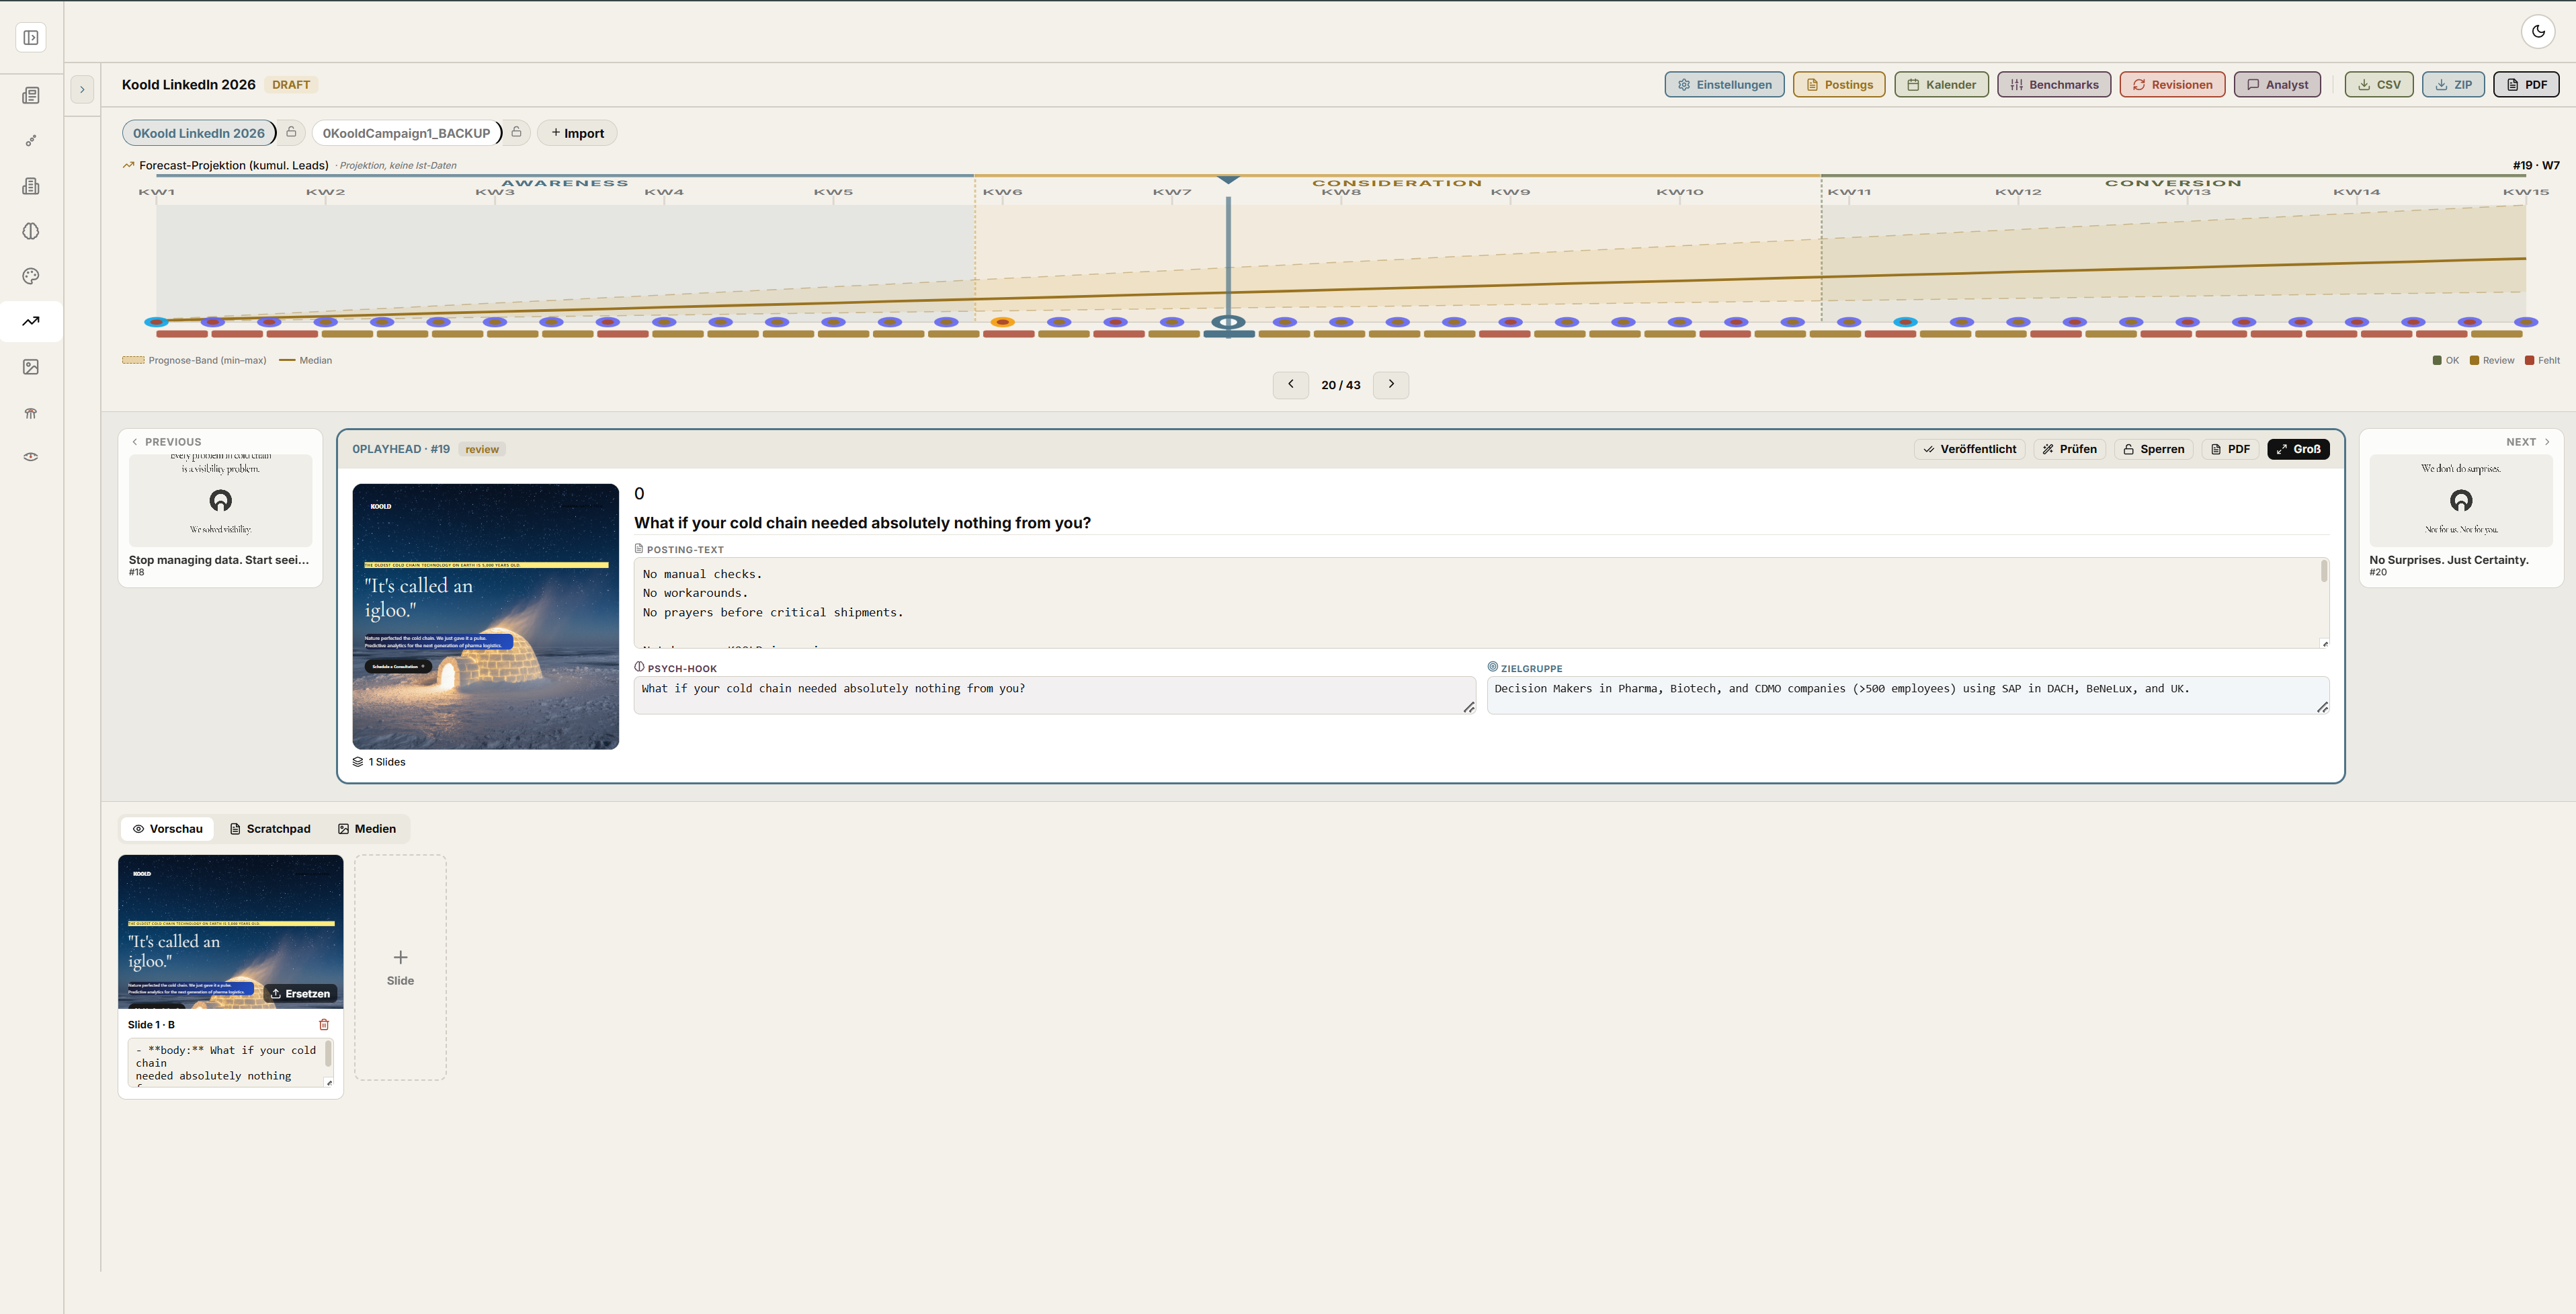
Task: Click the current playhead marker on timeline
Action: 1228,322
